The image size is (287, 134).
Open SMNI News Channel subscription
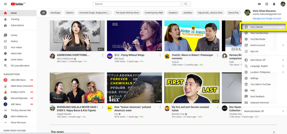18,86
